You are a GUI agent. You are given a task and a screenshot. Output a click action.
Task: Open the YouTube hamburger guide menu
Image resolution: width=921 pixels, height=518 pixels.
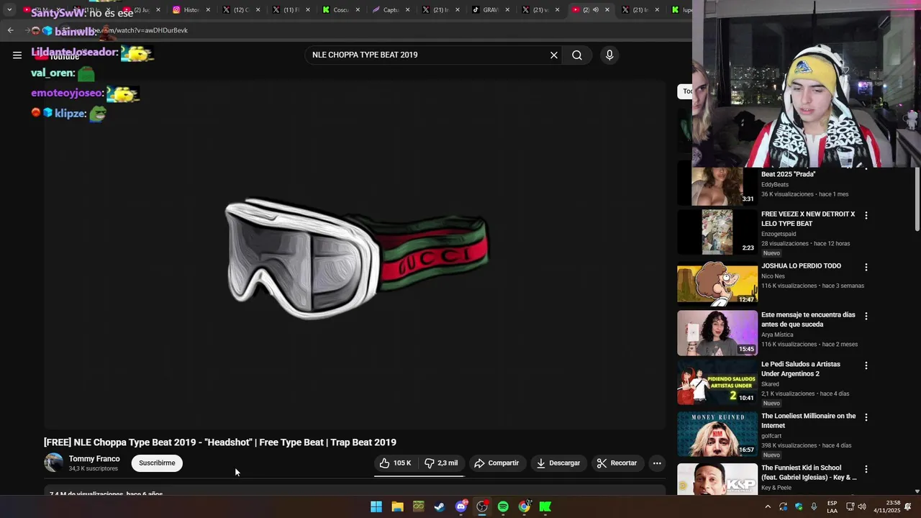tap(17, 55)
